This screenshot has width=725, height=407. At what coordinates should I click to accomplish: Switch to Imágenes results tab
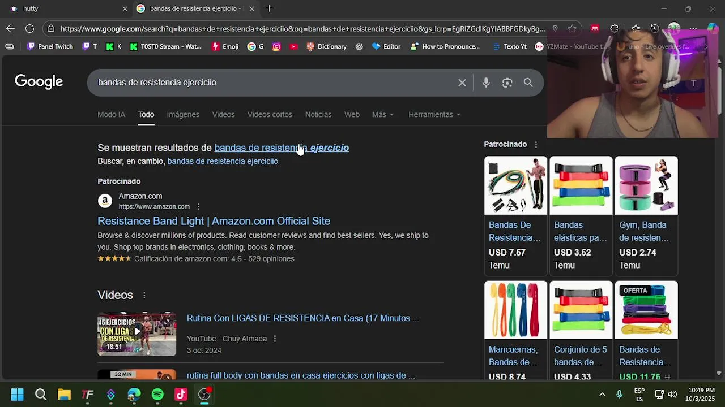(183, 114)
